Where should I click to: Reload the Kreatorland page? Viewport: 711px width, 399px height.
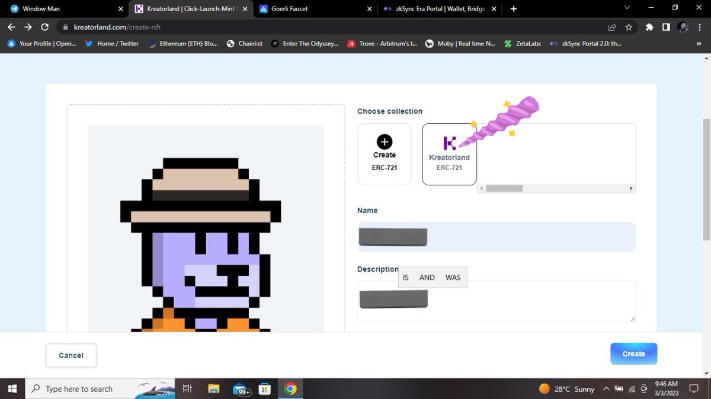[x=44, y=27]
